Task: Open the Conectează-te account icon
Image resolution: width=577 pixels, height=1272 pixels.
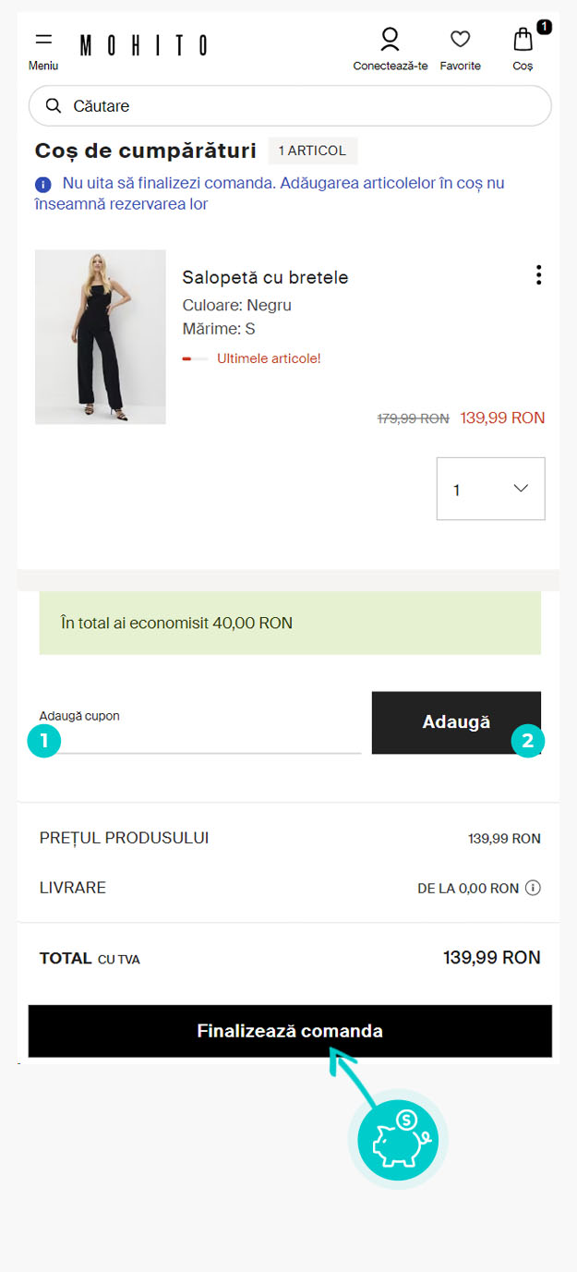Action: coord(390,40)
